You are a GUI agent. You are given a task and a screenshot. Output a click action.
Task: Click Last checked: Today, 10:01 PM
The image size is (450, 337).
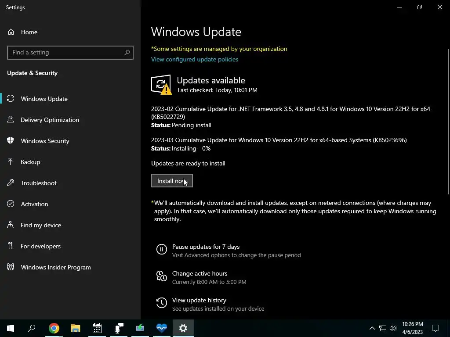[217, 90]
